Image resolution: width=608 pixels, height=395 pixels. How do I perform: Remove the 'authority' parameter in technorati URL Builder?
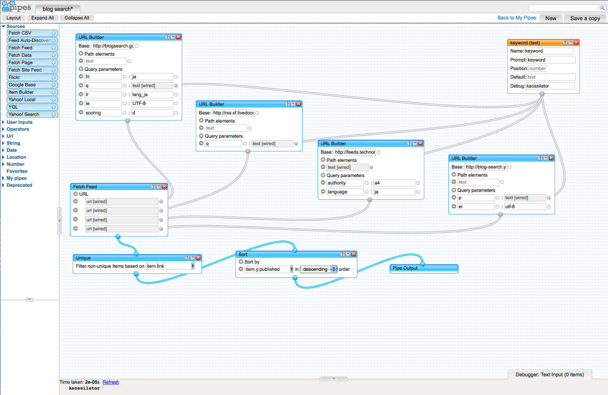point(323,183)
